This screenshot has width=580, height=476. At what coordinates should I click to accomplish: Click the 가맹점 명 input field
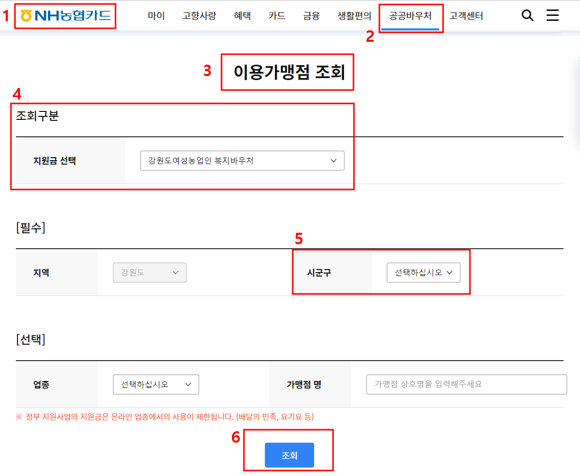(x=466, y=384)
